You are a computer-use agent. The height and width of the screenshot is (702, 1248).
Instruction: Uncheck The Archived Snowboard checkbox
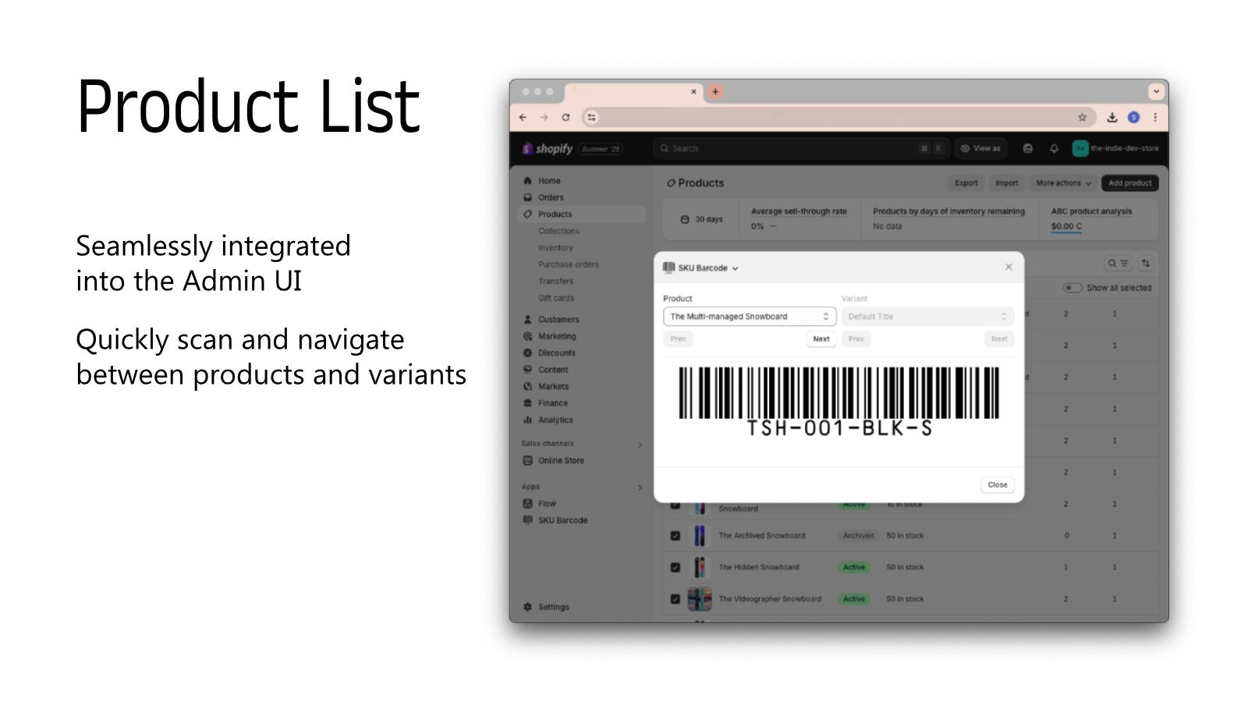(x=675, y=536)
